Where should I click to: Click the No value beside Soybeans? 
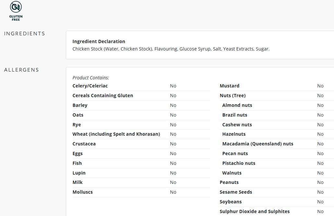click(320, 202)
